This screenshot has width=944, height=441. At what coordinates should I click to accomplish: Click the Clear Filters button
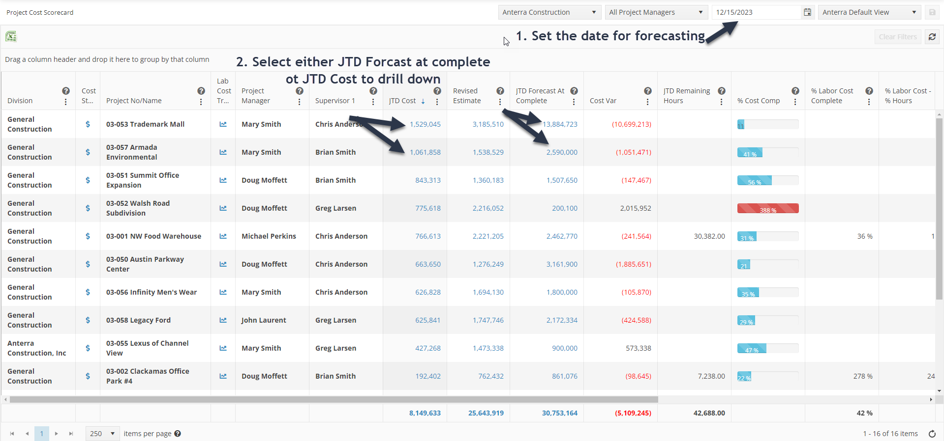tap(897, 37)
